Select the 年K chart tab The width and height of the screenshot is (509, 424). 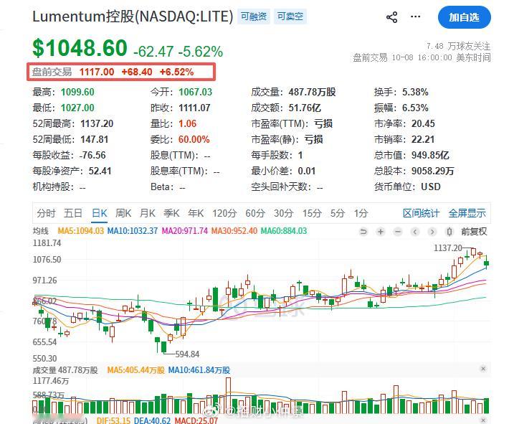pyautogui.click(x=196, y=213)
